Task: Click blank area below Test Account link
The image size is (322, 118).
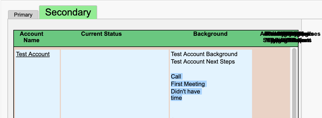Action: point(37,88)
